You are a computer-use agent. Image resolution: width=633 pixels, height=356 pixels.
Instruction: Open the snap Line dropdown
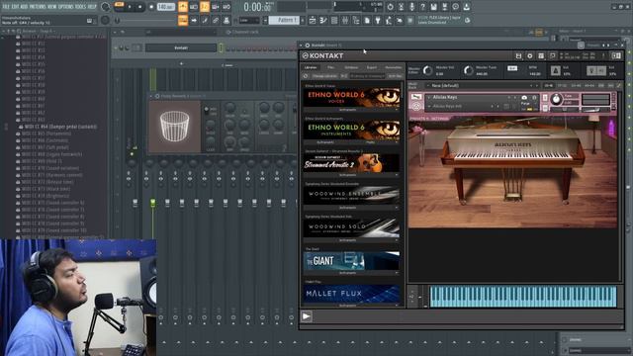[x=249, y=20]
